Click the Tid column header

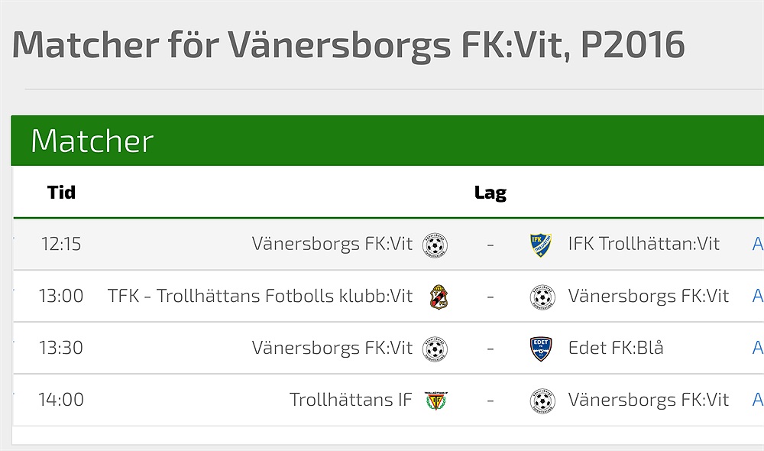[x=61, y=193]
